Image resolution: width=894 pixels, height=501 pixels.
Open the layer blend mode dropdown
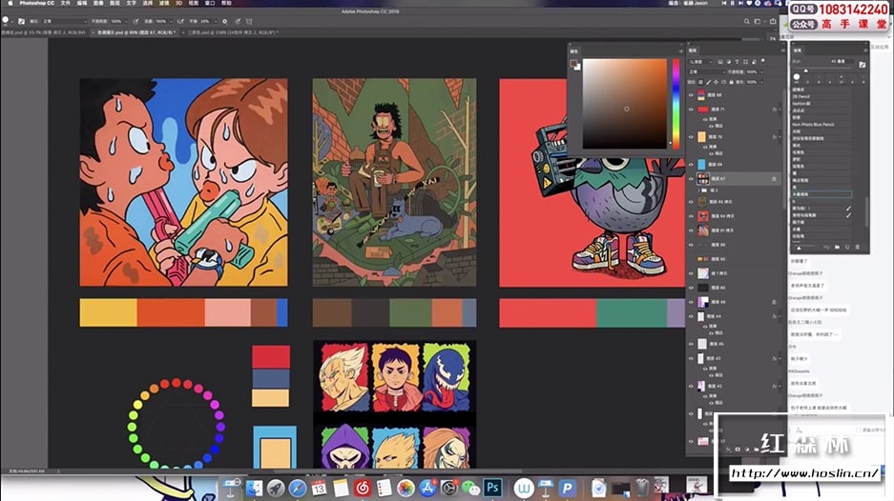click(x=706, y=71)
